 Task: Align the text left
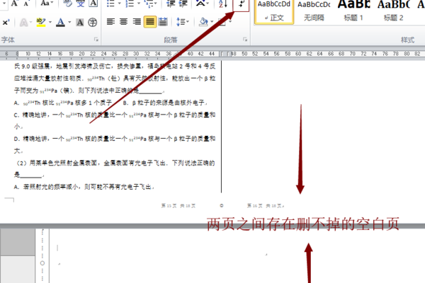pyautogui.click(x=110, y=22)
